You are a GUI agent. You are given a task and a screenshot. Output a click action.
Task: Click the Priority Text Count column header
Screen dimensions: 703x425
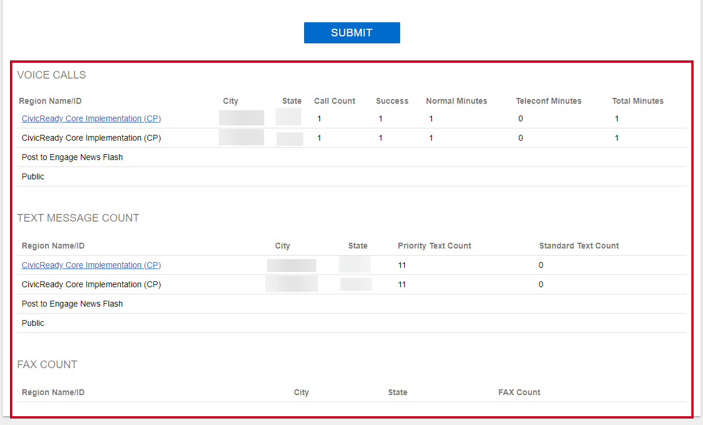[x=434, y=246]
